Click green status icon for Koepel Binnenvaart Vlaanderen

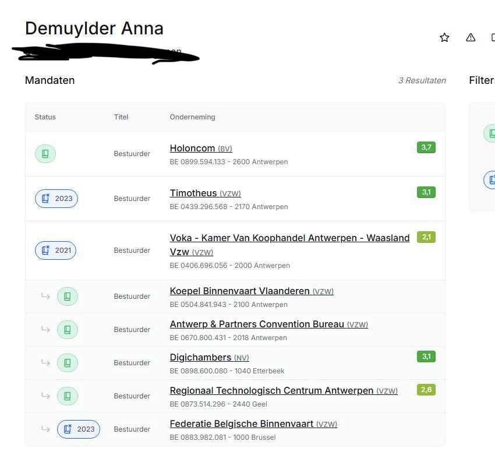tap(67, 296)
